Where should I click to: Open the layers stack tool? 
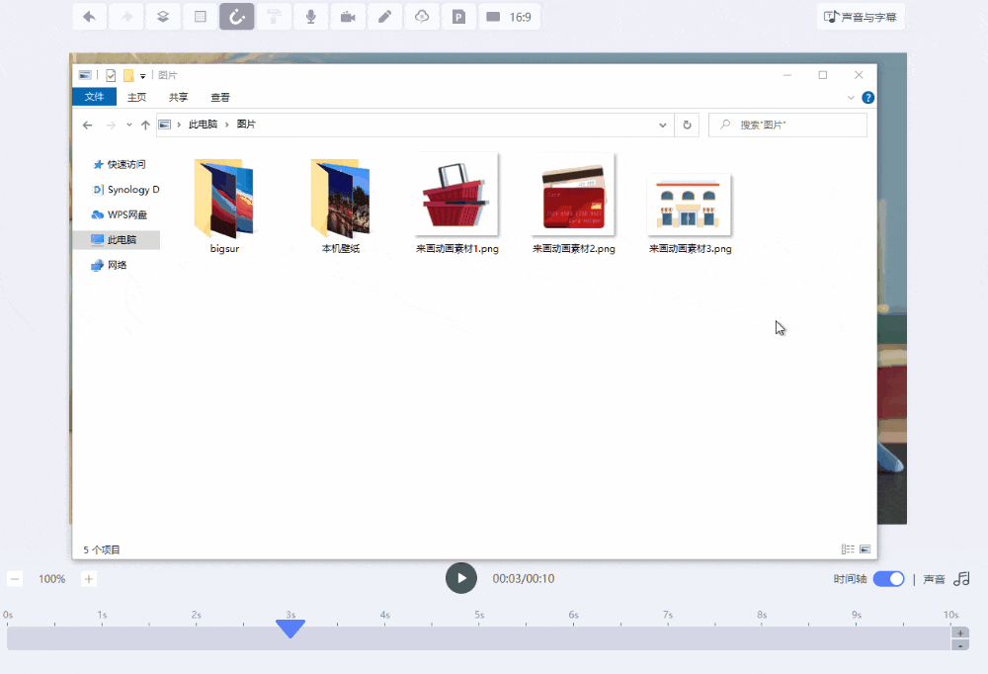coord(163,17)
